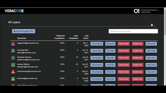View progress for acherkasskiy@veracode.com
This screenshot has width=166, height=93.
pyautogui.click(x=97, y=72)
